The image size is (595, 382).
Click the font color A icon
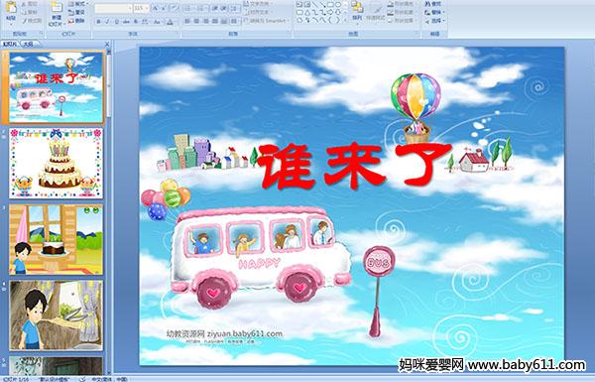171,22
